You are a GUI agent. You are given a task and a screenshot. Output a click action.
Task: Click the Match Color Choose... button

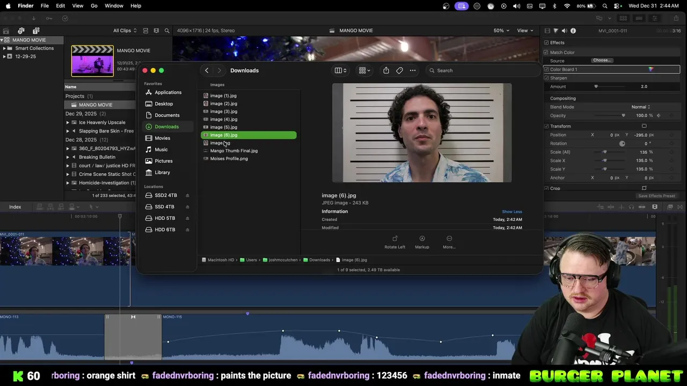point(602,61)
